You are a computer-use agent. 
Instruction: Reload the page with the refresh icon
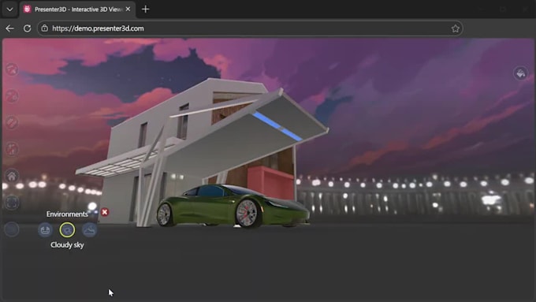click(x=28, y=28)
